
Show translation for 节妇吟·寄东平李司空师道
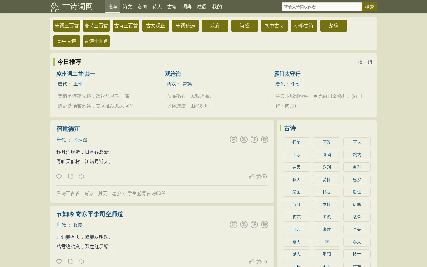[x=254, y=224]
